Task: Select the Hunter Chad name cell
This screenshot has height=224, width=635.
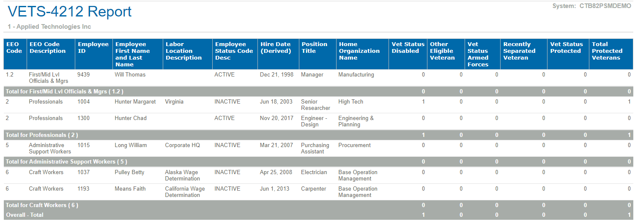Action: (x=131, y=118)
